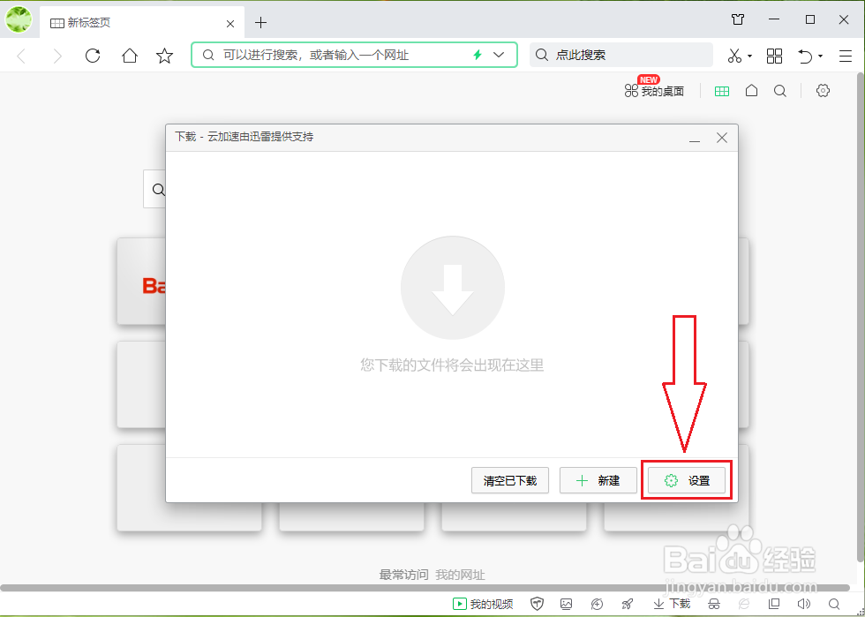Click the 清空已下载 button
Screen dimensions: 865x617
509,480
